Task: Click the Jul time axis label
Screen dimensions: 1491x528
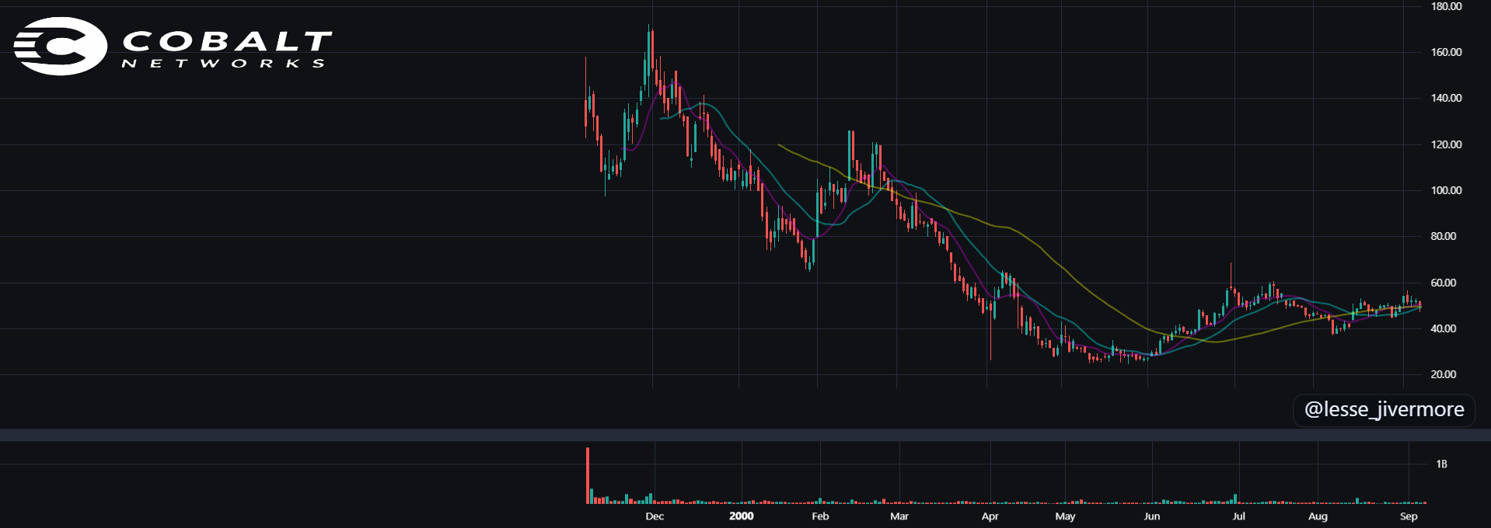Action: [1238, 516]
